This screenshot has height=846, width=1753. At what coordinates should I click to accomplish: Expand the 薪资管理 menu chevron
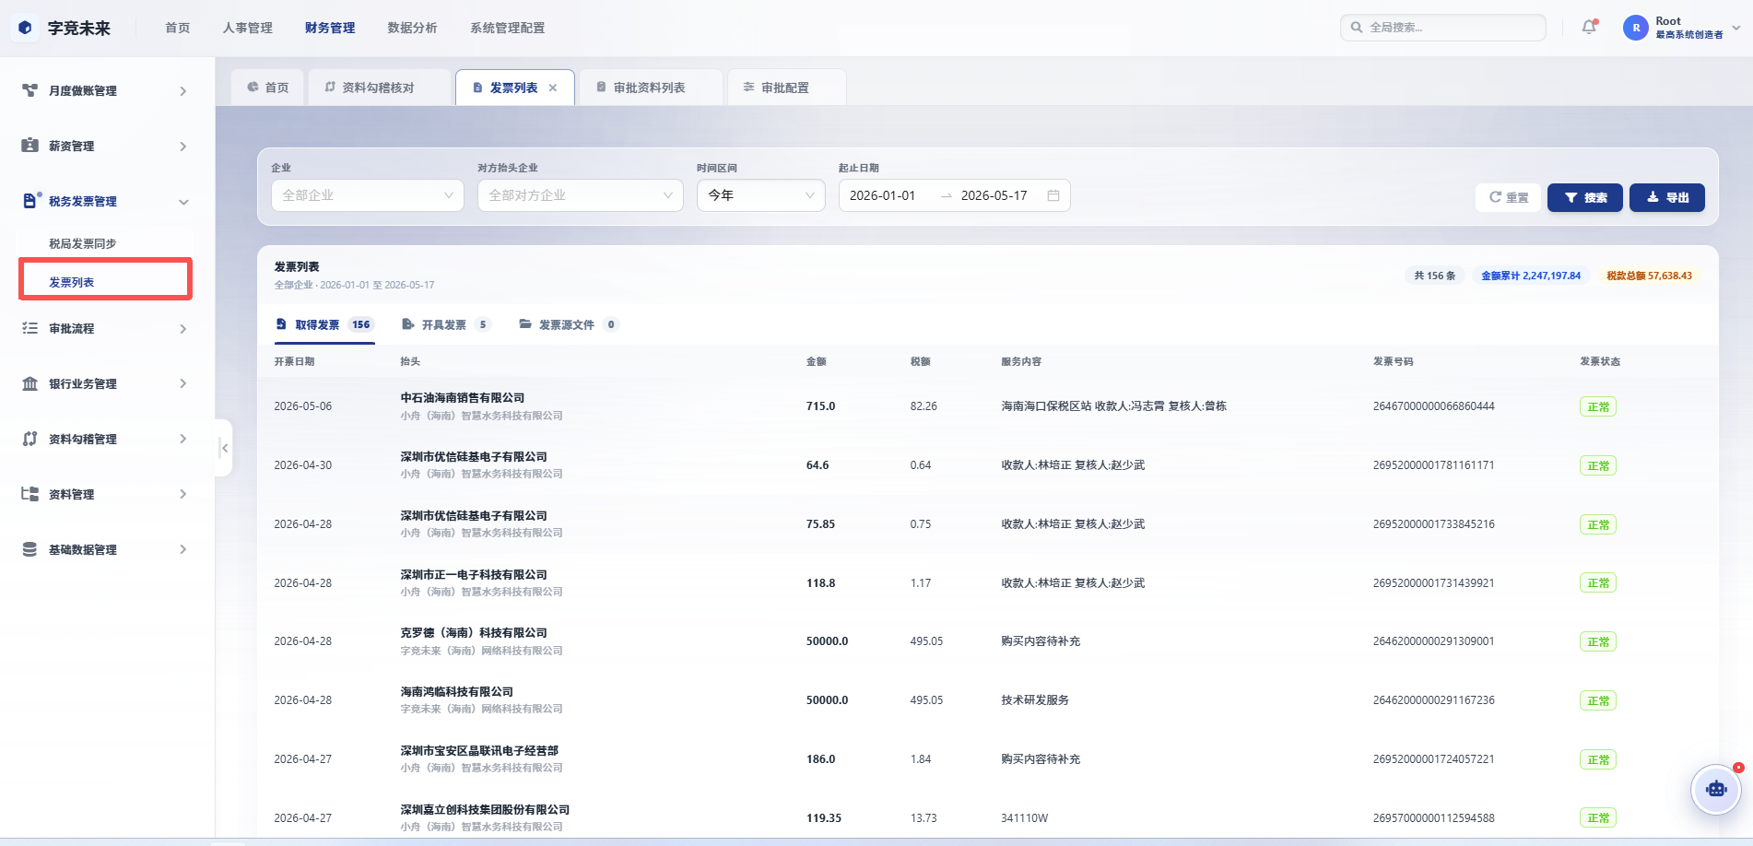point(183,147)
